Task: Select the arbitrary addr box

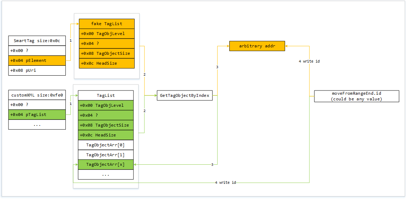Action: [257, 46]
